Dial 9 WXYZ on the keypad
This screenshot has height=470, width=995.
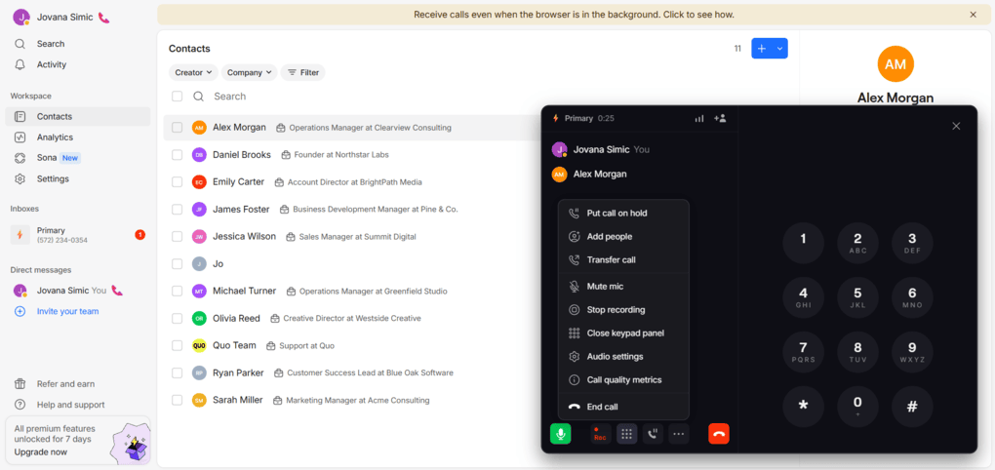pos(912,352)
